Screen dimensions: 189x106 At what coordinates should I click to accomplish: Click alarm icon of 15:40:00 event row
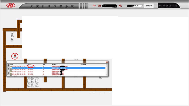click(x=11, y=70)
